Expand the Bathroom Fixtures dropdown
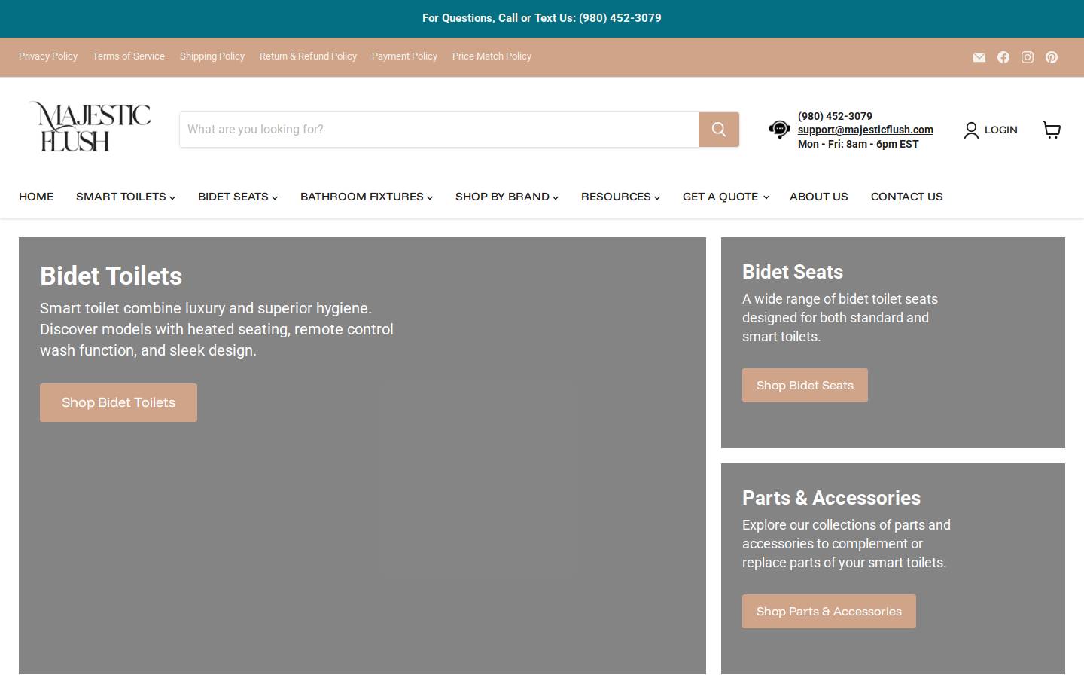 click(x=367, y=197)
